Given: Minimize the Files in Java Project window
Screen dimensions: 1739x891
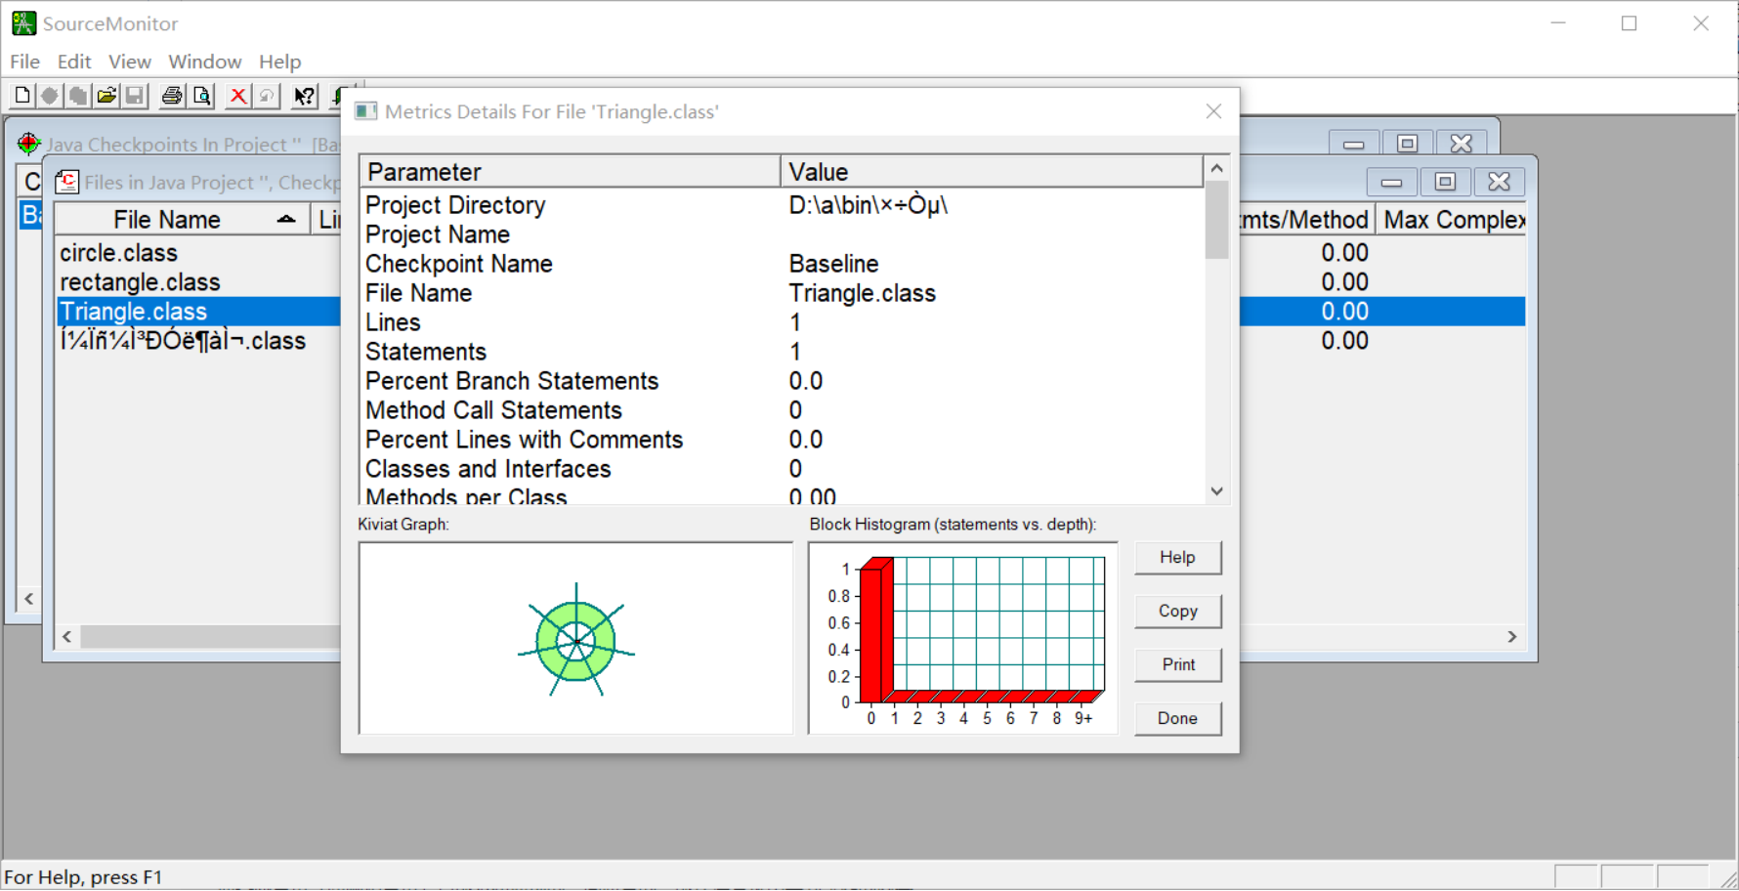Looking at the screenshot, I should (x=1391, y=182).
